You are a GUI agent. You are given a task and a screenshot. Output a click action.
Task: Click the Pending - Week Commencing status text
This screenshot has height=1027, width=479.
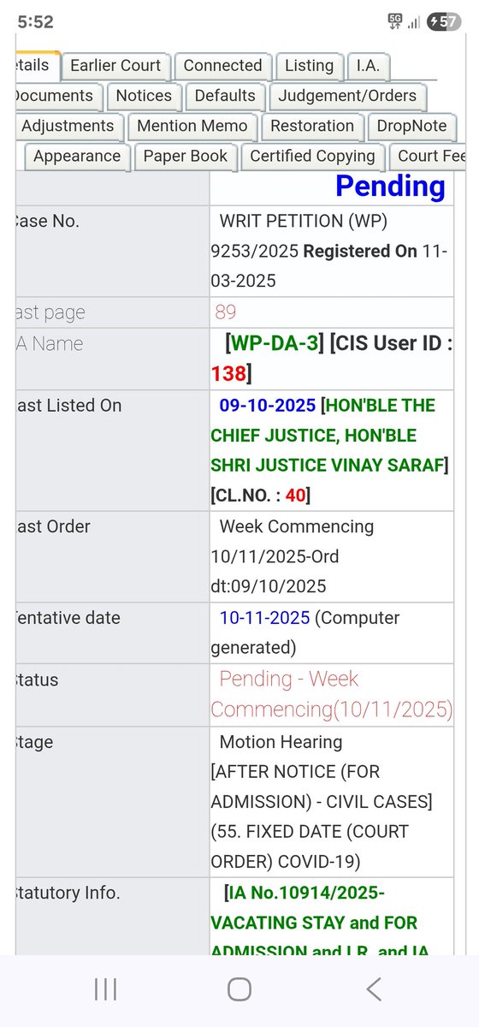point(332,694)
